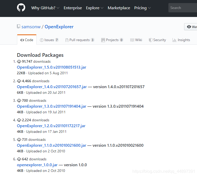Screen dimensions: 197x176
Task: Open the Enterprise nav link
Action: (x=73, y=8)
